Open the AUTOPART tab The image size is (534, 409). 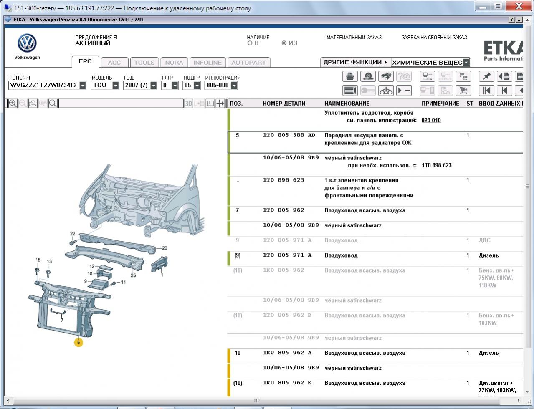pos(249,63)
